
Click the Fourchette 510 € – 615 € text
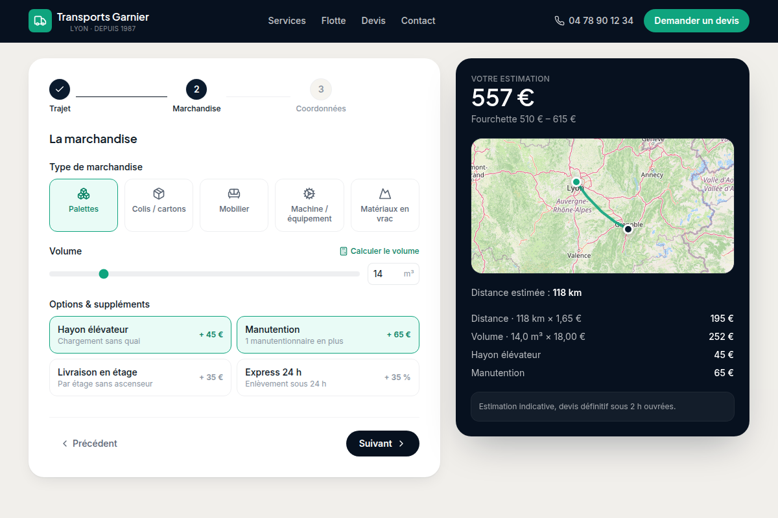pyautogui.click(x=524, y=119)
